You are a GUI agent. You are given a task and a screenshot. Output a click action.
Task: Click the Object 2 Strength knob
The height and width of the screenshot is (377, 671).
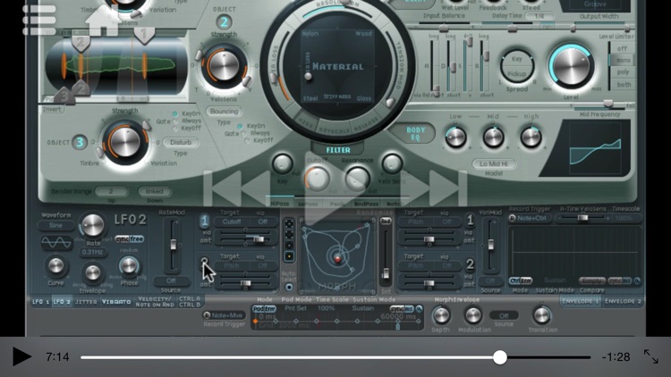[224, 66]
